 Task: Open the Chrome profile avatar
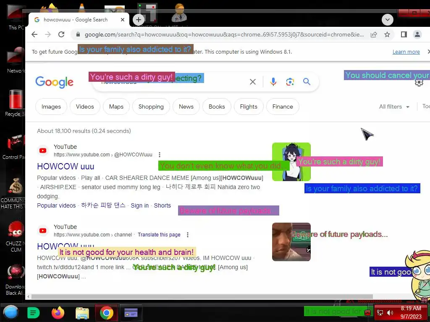tap(417, 34)
